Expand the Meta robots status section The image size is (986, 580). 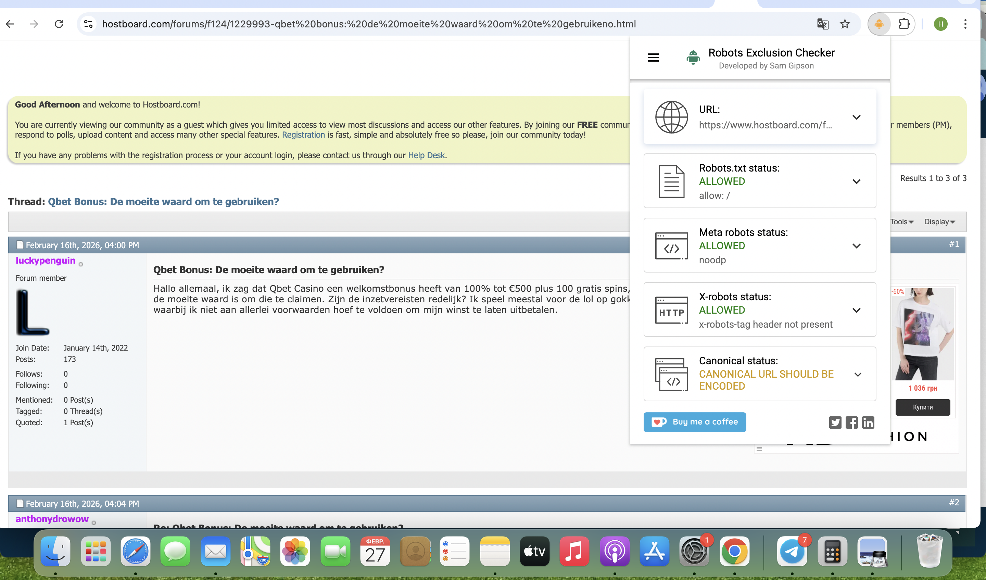857,246
